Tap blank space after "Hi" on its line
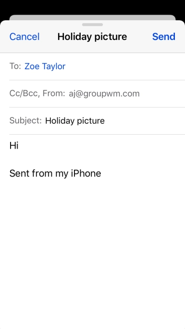This screenshot has height=329, width=185. point(101,145)
